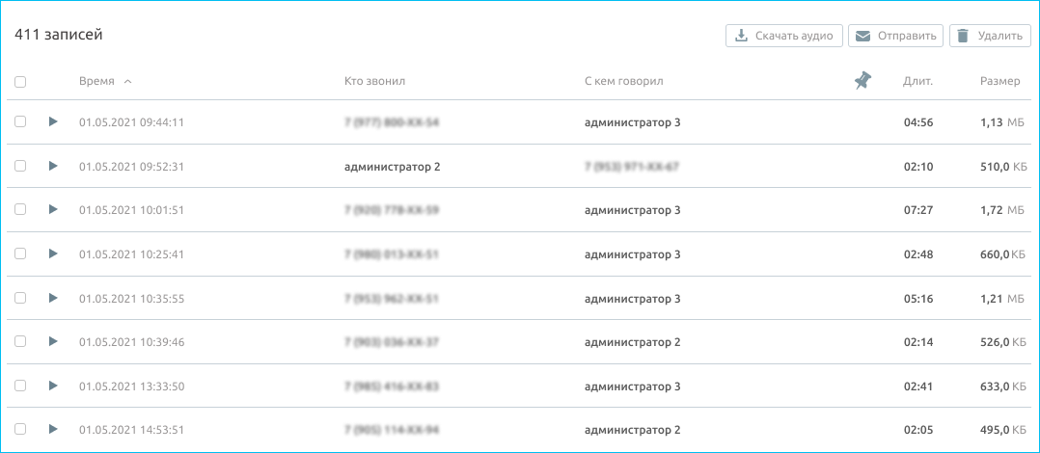This screenshot has width=1040, height=453.
Task: Play the recording from 01.05.2021 10:35:55
Action: pyautogui.click(x=53, y=298)
